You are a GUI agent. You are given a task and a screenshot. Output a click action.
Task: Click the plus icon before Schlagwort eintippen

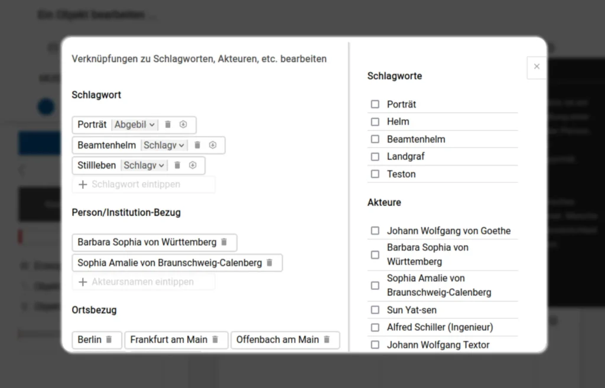click(x=83, y=185)
